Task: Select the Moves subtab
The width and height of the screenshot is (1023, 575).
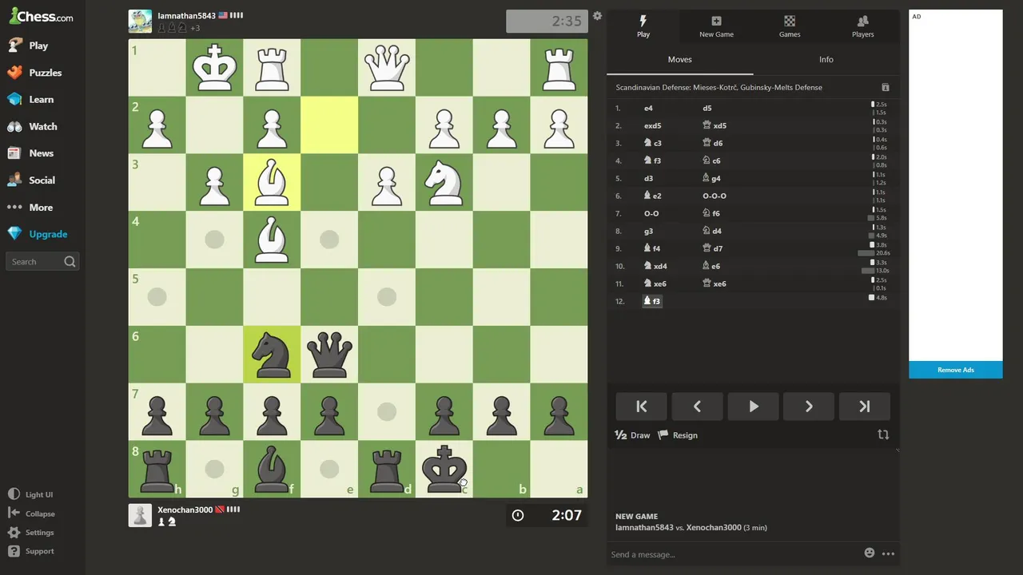Action: [x=680, y=59]
